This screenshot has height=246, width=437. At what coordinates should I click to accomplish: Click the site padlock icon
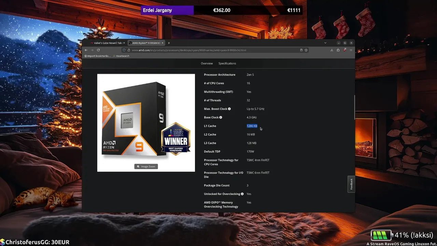(129, 50)
